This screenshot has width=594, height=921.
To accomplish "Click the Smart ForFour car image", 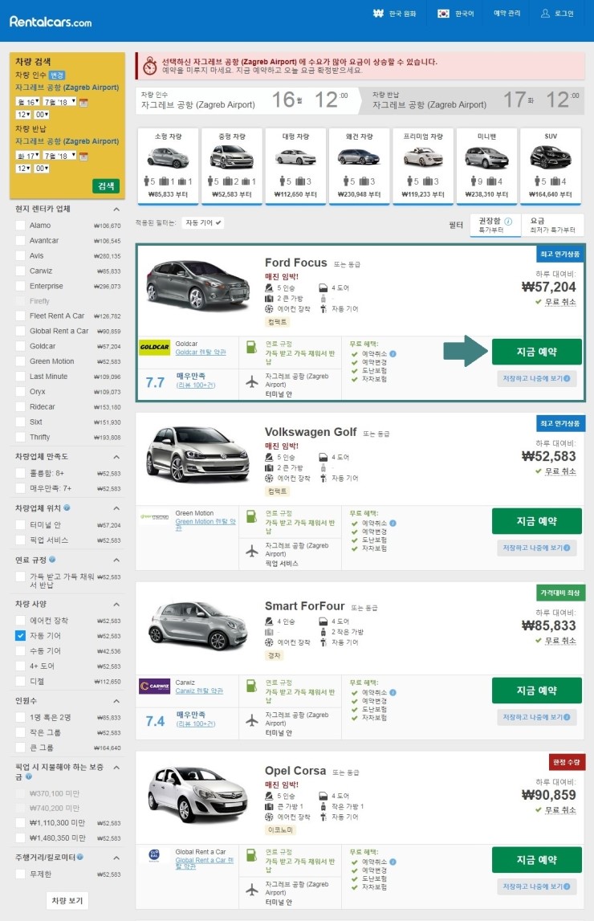I will point(197,624).
